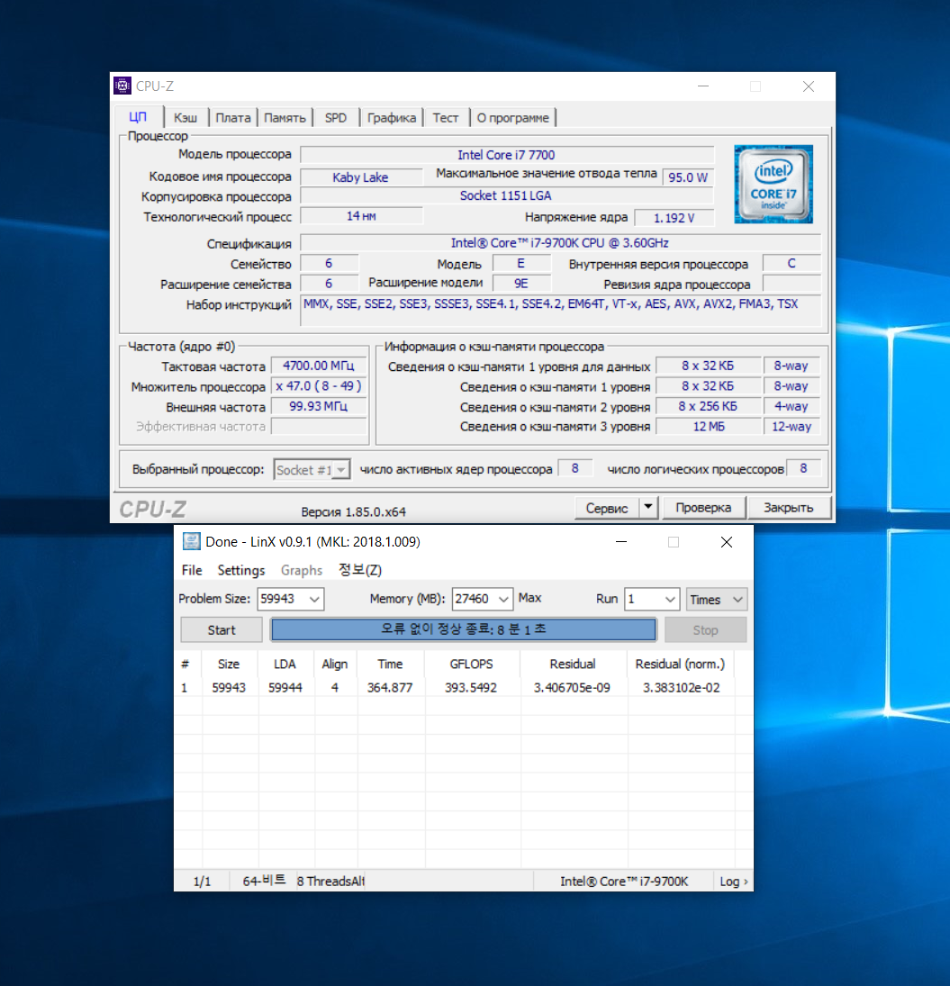The width and height of the screenshot is (950, 986).
Task: Open the Тест tab
Action: 445,118
